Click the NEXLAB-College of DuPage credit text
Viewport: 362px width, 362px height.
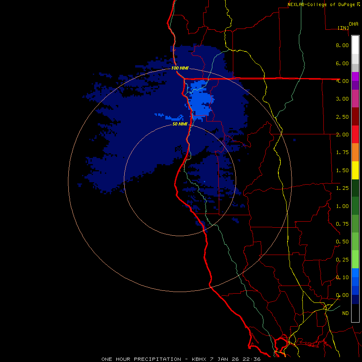point(324,4)
